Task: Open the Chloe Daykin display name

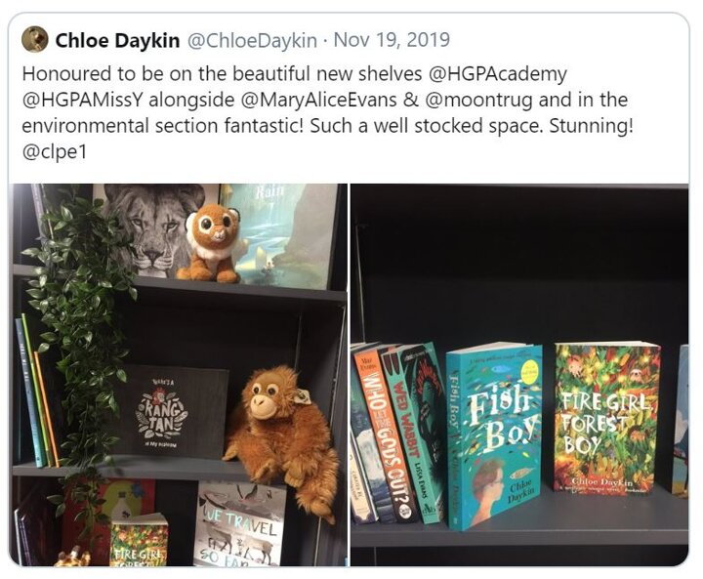Action: click(117, 40)
